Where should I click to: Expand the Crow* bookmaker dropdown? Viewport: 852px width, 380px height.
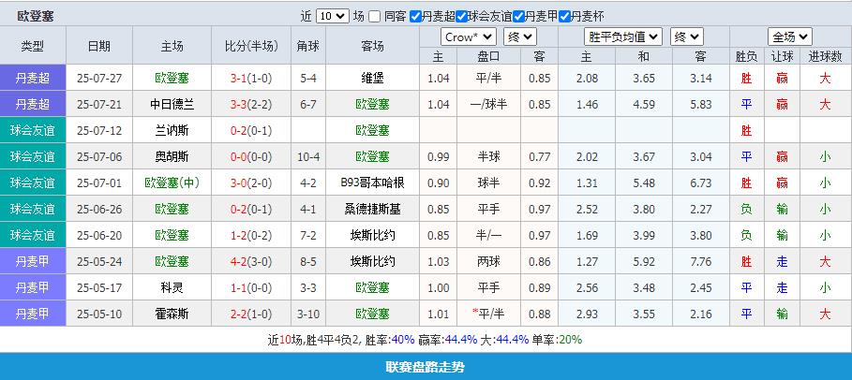(469, 37)
